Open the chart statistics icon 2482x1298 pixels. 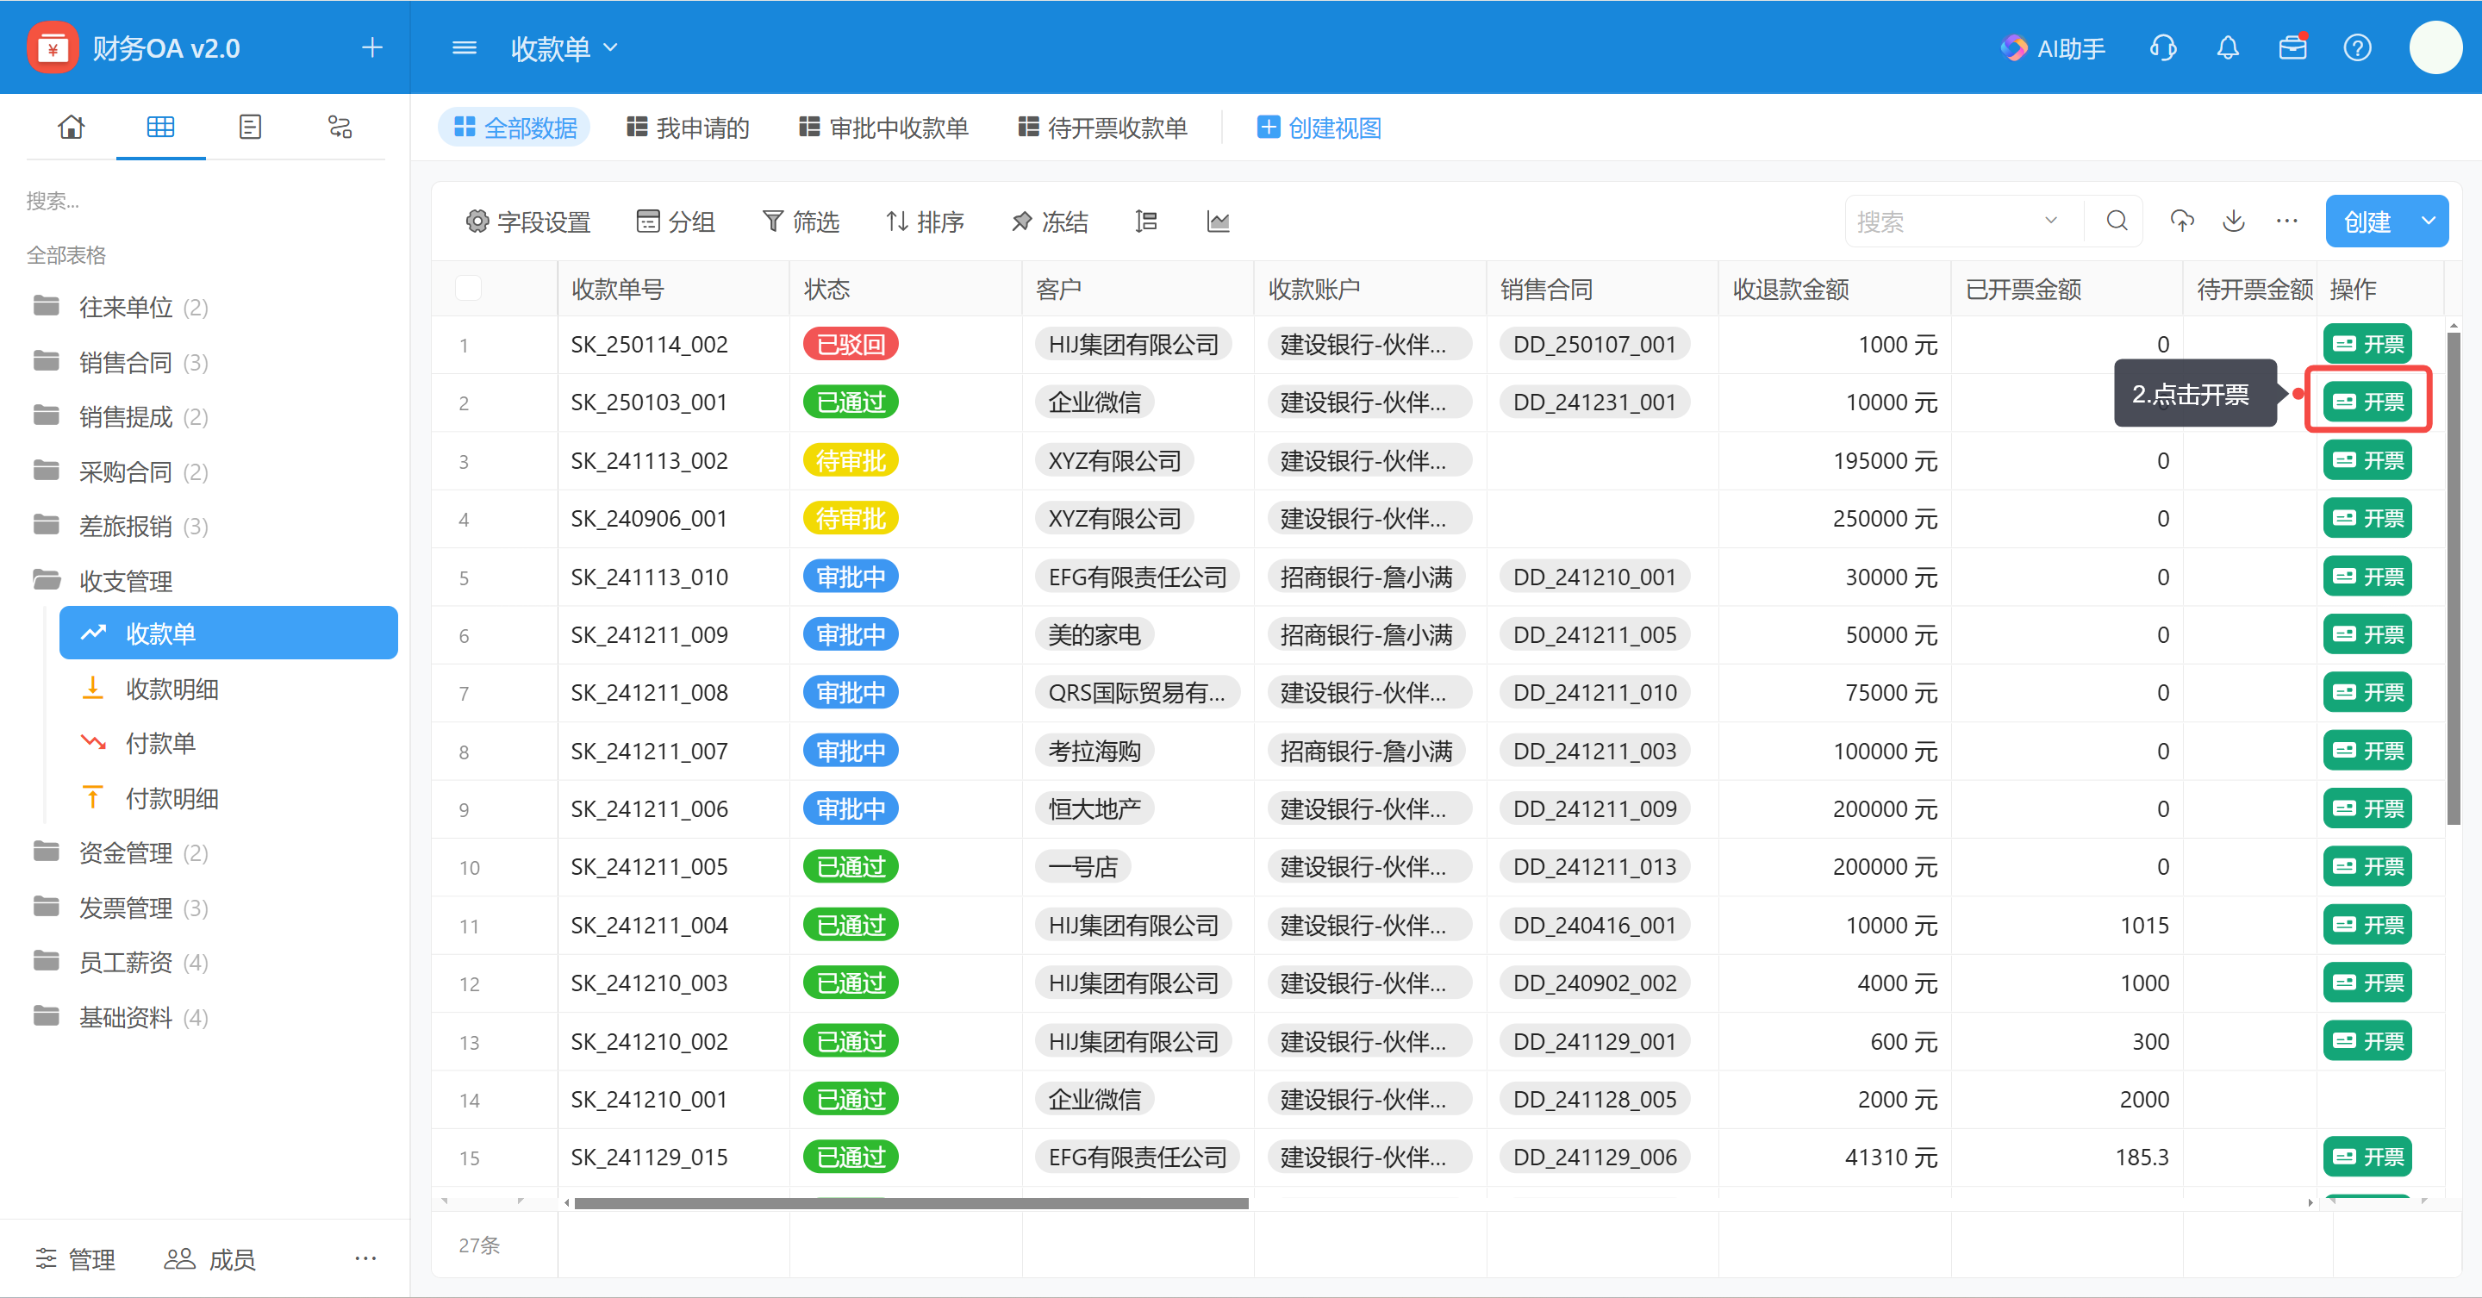coord(1218,222)
